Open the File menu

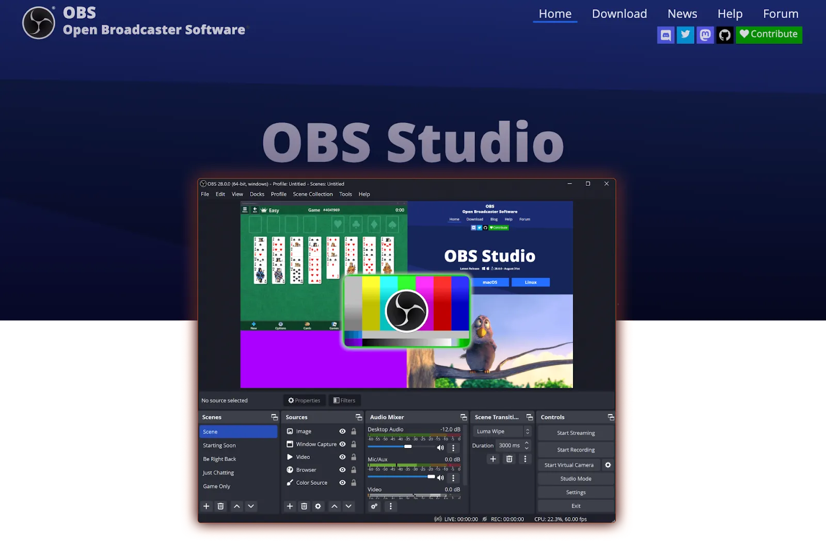coord(205,194)
